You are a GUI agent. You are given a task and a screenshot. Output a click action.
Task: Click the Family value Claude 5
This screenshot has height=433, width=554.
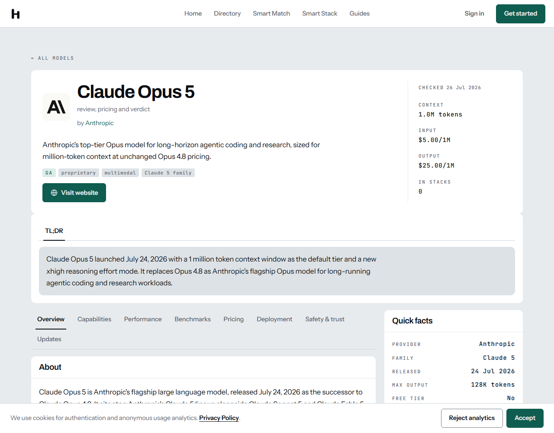pyautogui.click(x=499, y=358)
